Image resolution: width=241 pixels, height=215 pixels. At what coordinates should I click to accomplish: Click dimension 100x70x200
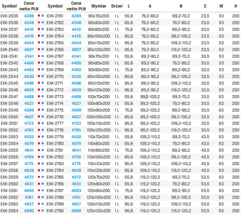click(x=99, y=97)
